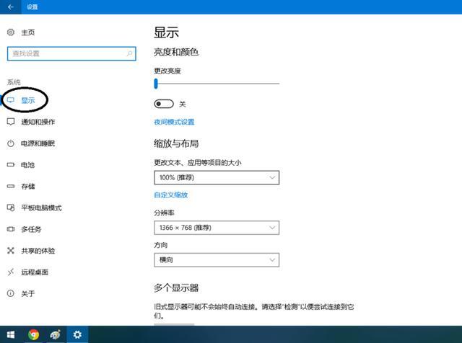Expand the 横向 orientation dropdown
Image resolution: width=462 pixels, height=343 pixels.
coord(217,260)
